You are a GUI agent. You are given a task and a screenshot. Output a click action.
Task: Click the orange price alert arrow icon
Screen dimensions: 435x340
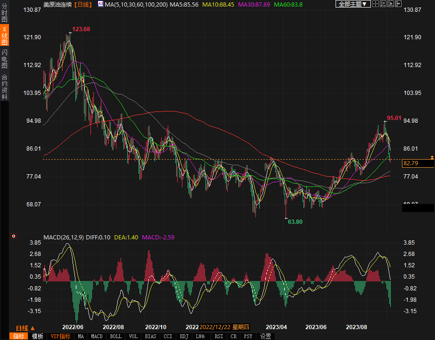pos(432,157)
